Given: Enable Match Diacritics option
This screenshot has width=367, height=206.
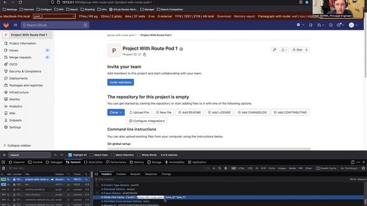Looking at the screenshot, I should [x=113, y=155].
